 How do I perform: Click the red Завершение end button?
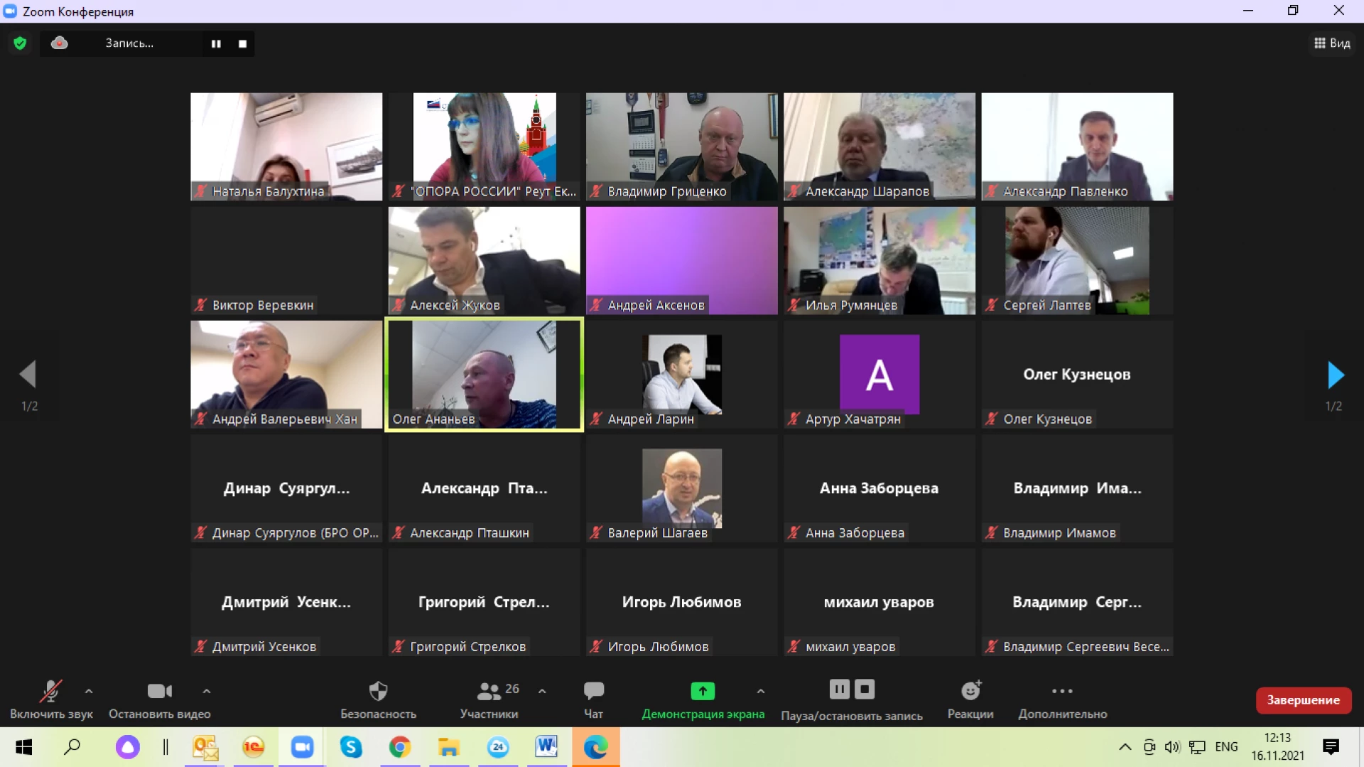click(1304, 700)
